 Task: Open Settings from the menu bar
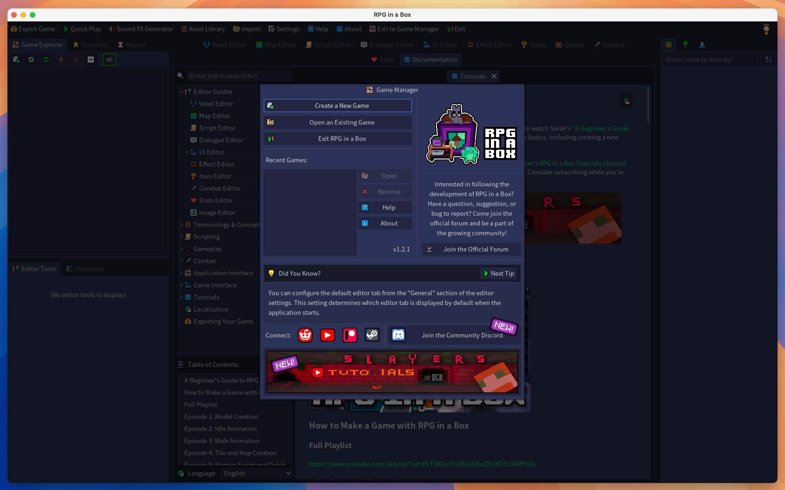(284, 29)
